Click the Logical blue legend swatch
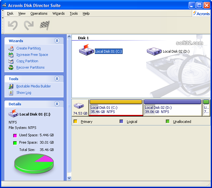The height and width of the screenshot is (188, 212). (121, 121)
